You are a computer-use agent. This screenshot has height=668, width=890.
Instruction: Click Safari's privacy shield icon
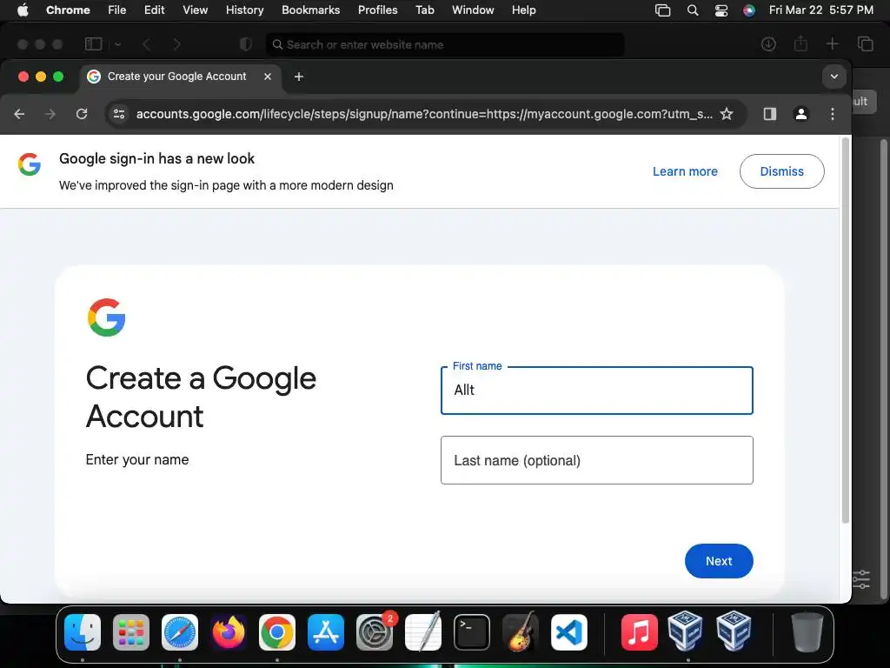246,44
